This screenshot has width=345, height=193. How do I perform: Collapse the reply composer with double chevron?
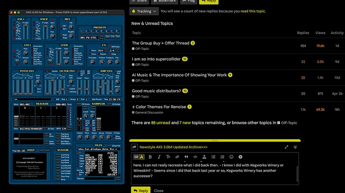(295, 147)
